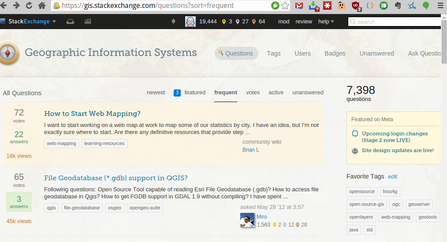Image resolution: width=447 pixels, height=242 pixels.
Task: Open the green download extension icon
Action: coord(313,6)
